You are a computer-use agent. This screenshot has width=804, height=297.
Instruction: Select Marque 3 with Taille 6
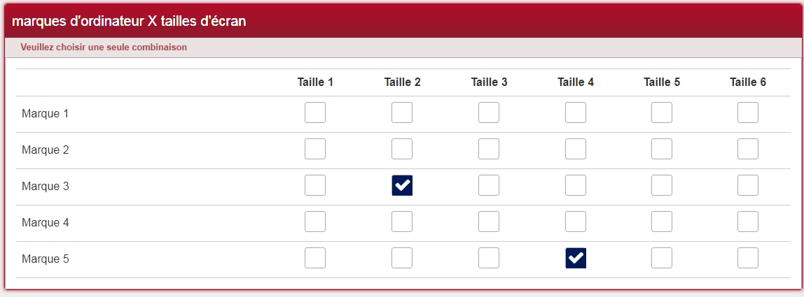tap(748, 185)
